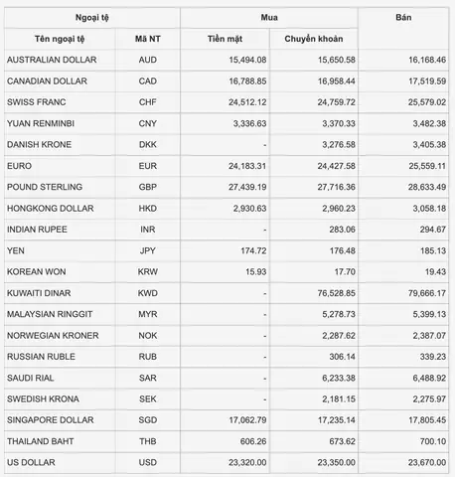Select the EUR currency code cell
Screen dimensions: 455x477
pos(148,166)
